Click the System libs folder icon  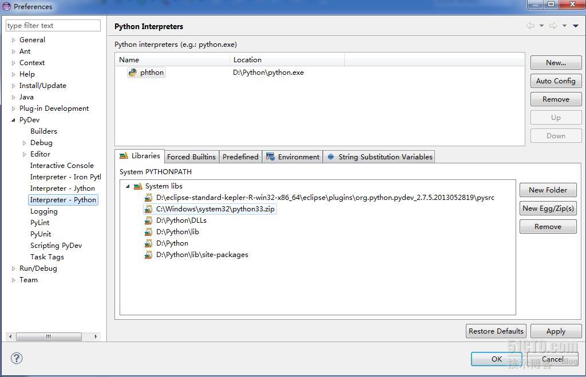138,186
